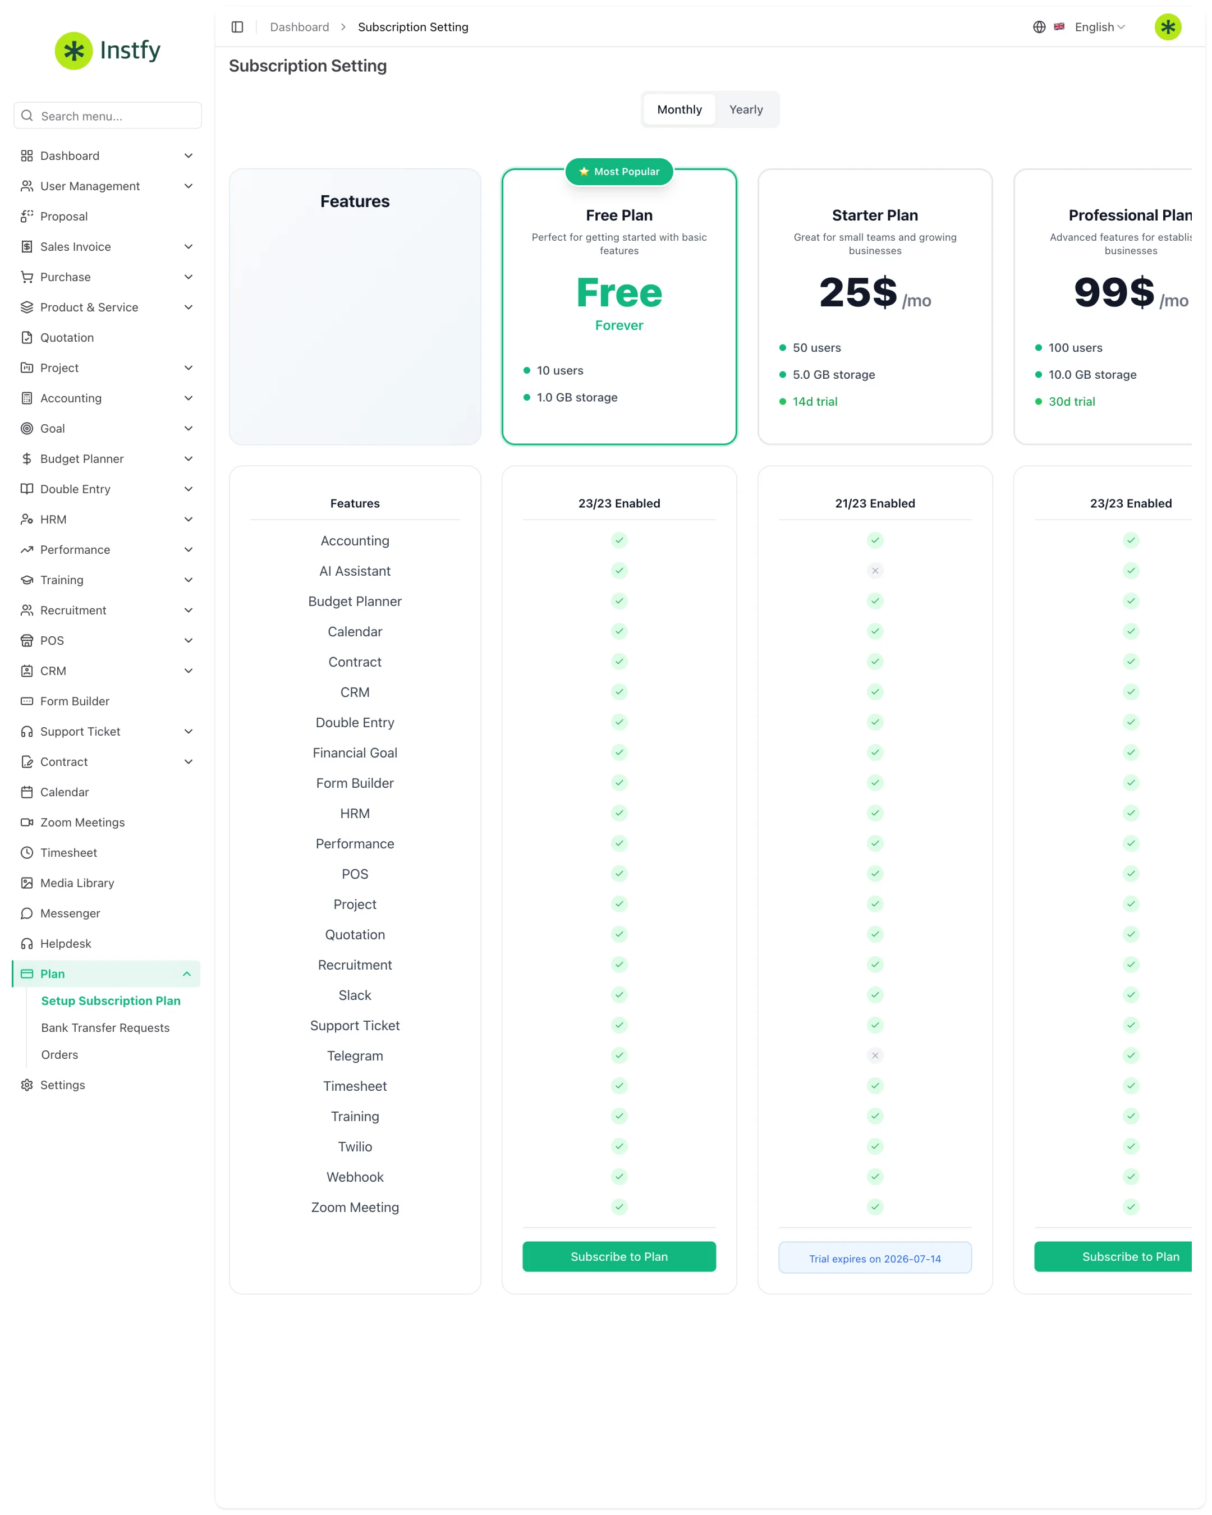Viewport: 1212px width, 1515px height.
Task: Toggle the sidebar collapse icon
Action: point(237,27)
